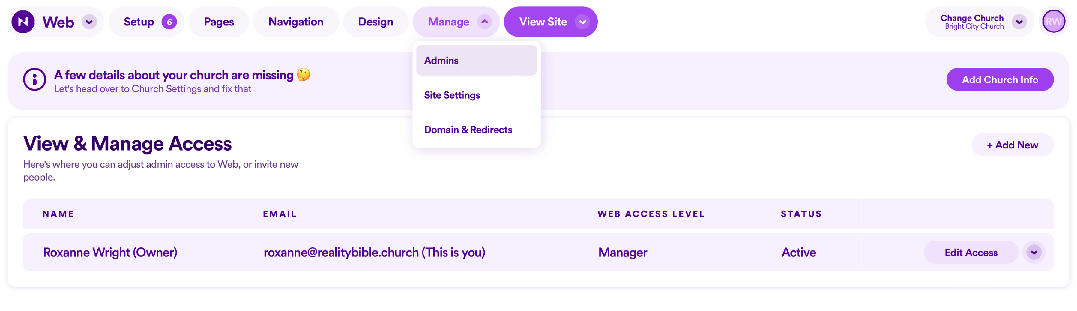
Task: Click Edit Access for Roxanne Wright
Action: coord(971,252)
